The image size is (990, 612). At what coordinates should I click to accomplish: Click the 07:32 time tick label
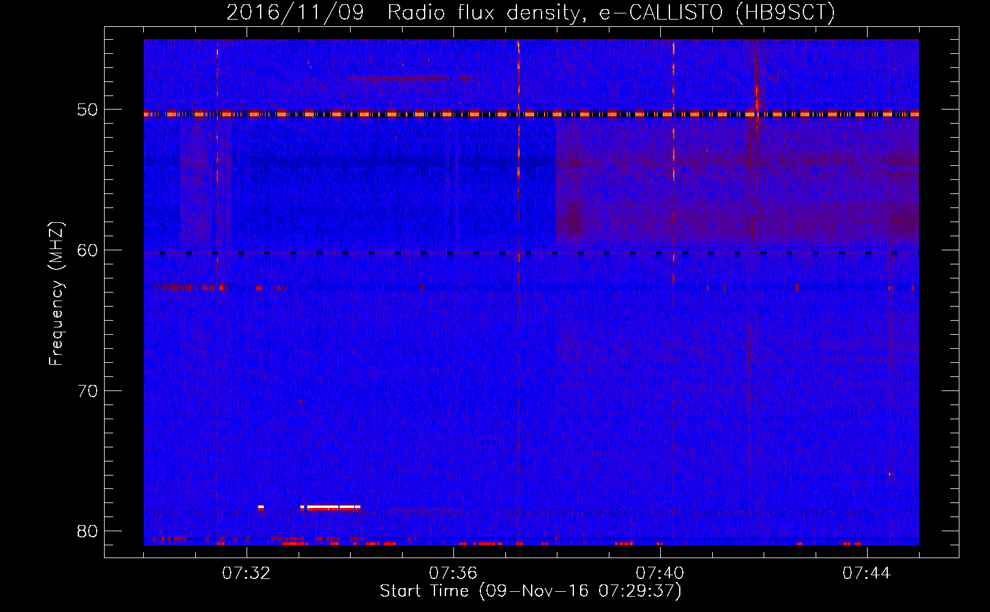[247, 573]
